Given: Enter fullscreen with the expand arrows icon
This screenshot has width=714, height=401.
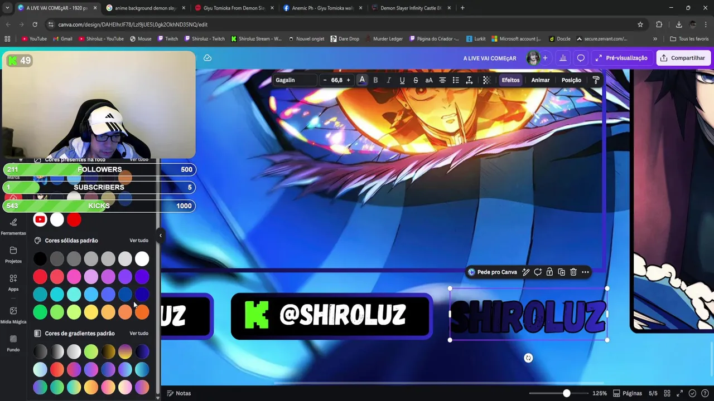Looking at the screenshot, I should pyautogui.click(x=680, y=393).
